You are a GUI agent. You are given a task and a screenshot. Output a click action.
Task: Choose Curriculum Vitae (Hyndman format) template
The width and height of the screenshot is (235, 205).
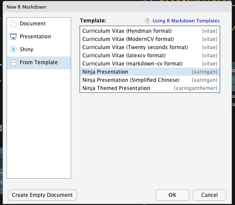pyautogui.click(x=150, y=31)
